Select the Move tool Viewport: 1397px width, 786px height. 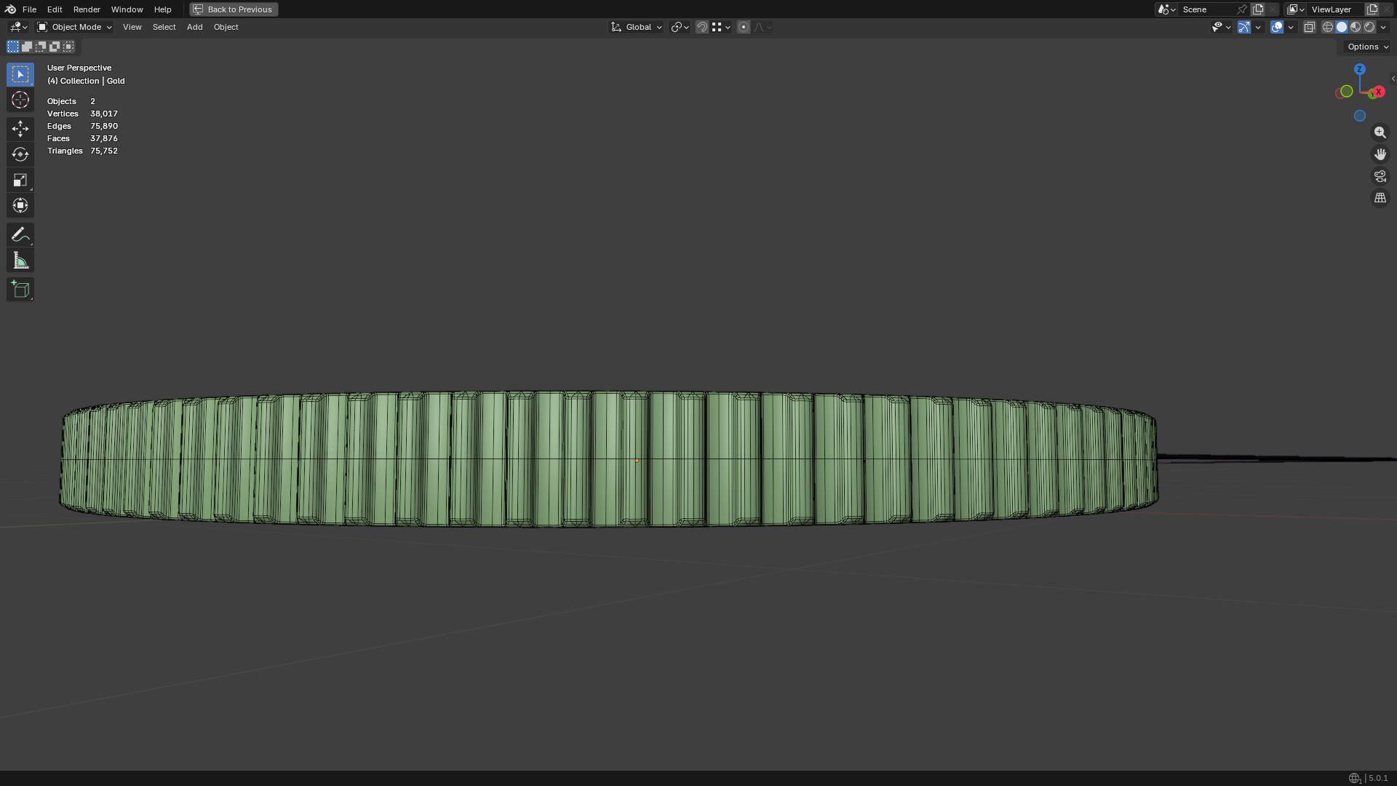(20, 129)
